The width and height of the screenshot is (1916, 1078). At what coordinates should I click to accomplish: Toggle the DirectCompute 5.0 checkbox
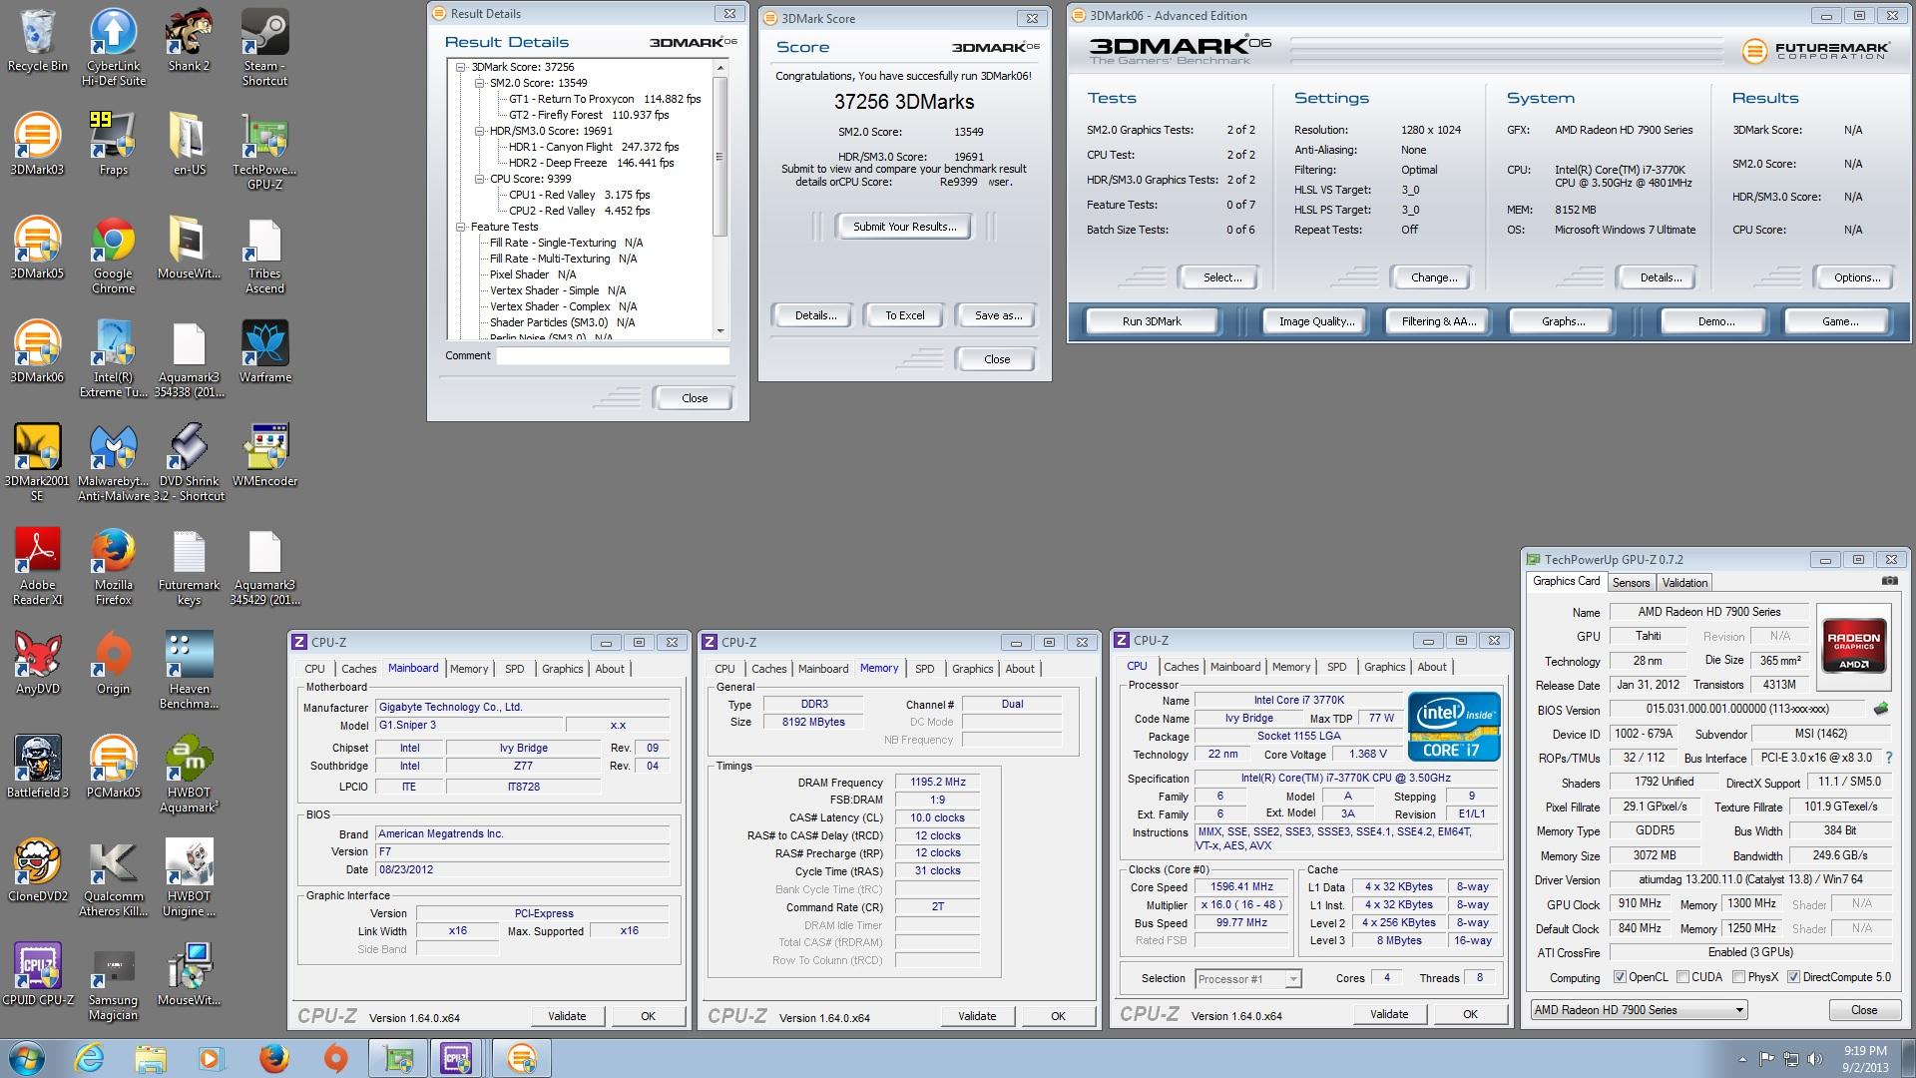point(1793,977)
